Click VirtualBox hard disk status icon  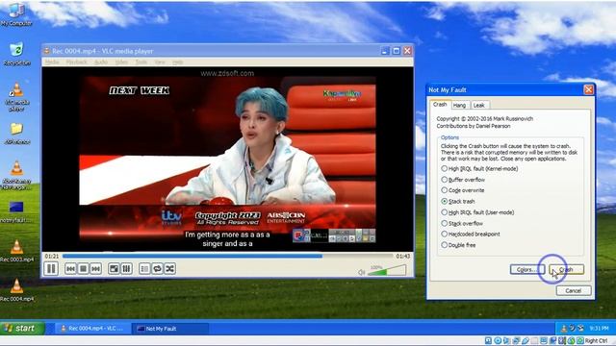tap(488, 340)
